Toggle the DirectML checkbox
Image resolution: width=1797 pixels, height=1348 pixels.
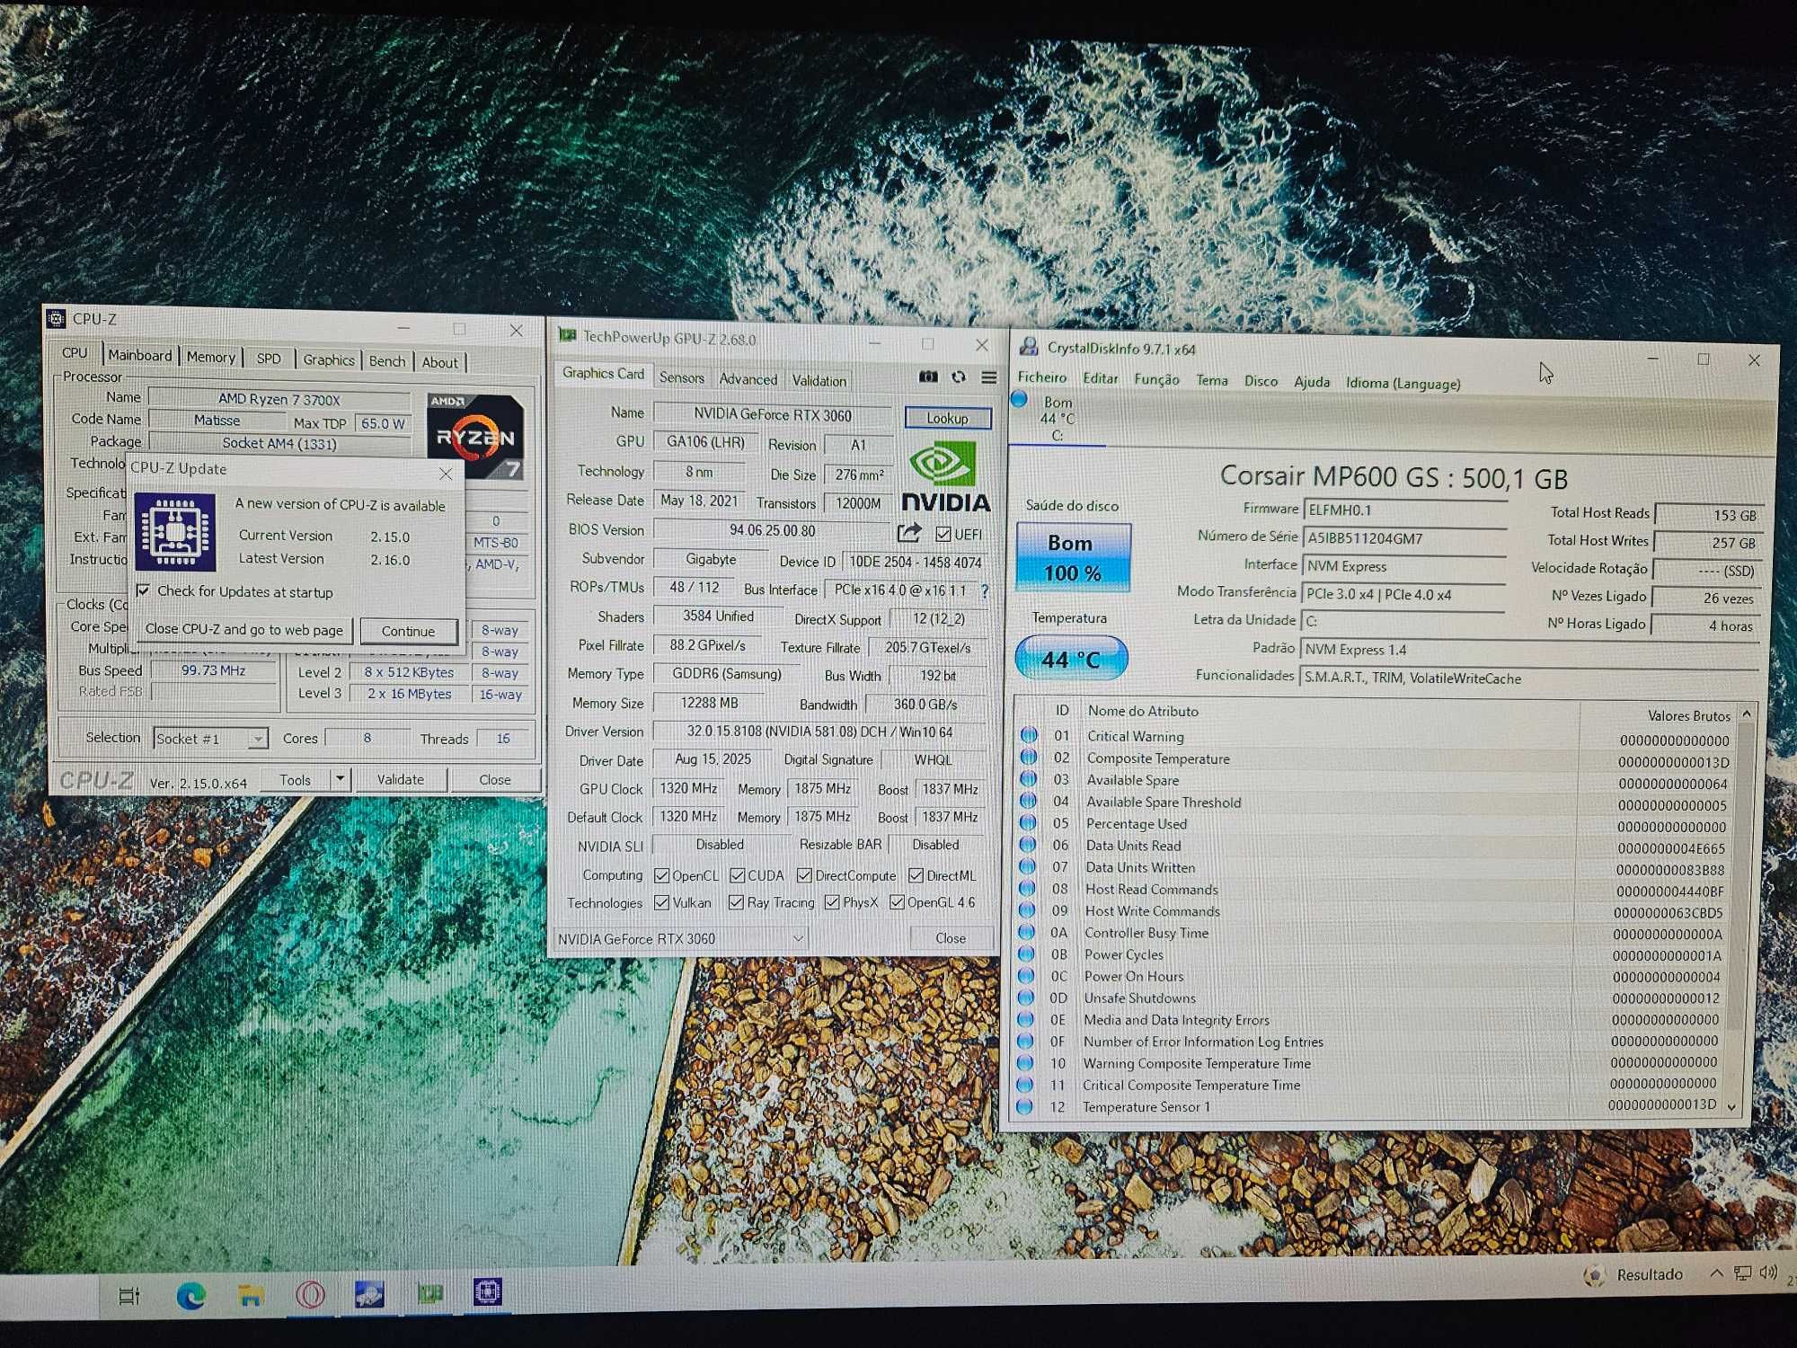[916, 875]
